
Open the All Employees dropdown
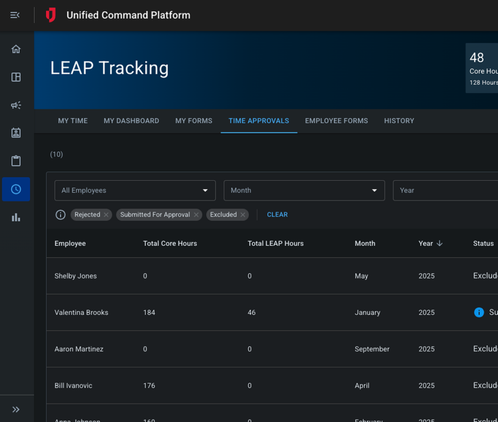[x=135, y=191]
